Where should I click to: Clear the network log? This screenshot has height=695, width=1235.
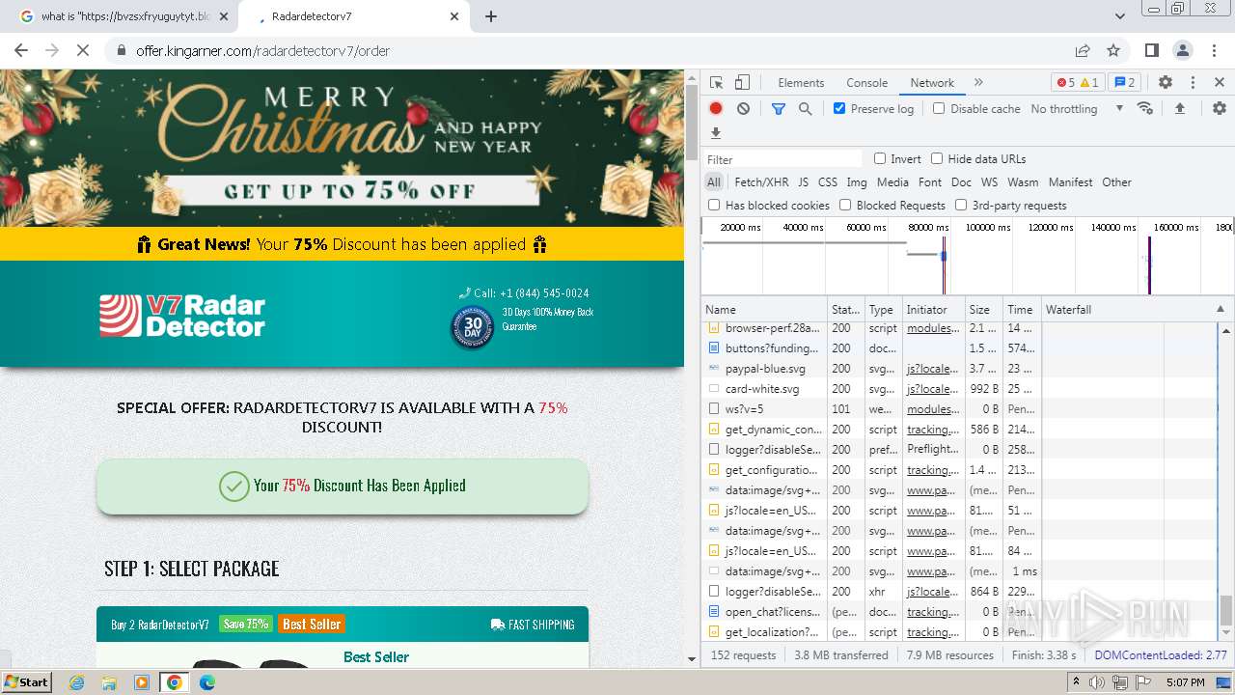pos(743,109)
